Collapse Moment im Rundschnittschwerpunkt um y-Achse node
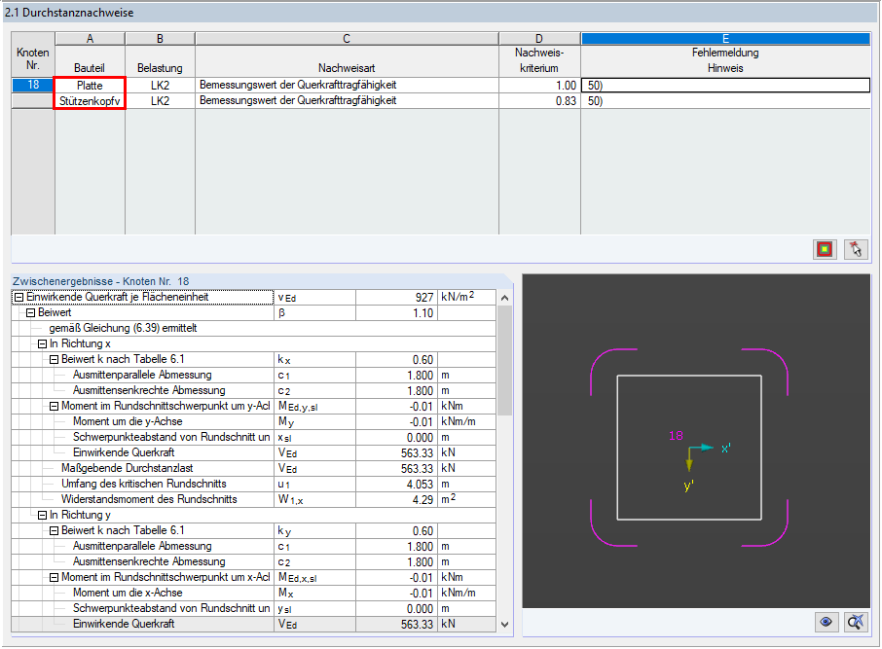 click(54, 407)
